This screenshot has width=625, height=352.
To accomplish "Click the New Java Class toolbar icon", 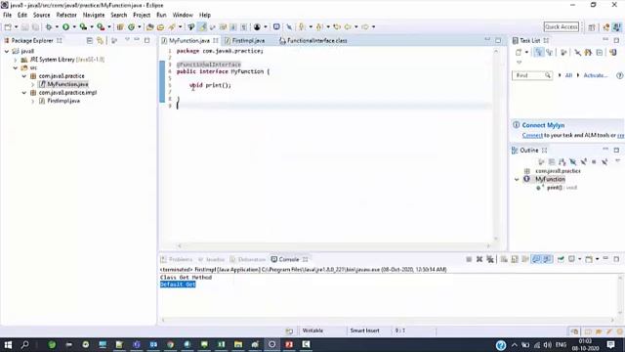I will tap(131, 27).
